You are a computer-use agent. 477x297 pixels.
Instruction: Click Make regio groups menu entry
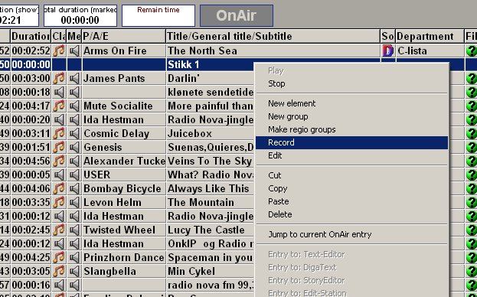coord(351,130)
